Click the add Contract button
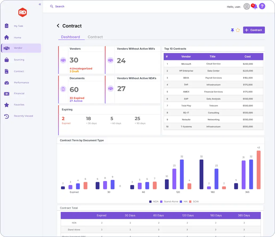 (254, 30)
